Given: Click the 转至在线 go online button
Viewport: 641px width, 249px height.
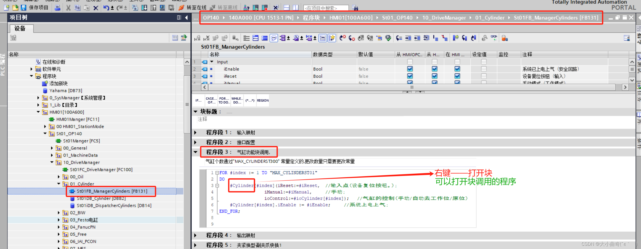Looking at the screenshot, I should pyautogui.click(x=192, y=8).
